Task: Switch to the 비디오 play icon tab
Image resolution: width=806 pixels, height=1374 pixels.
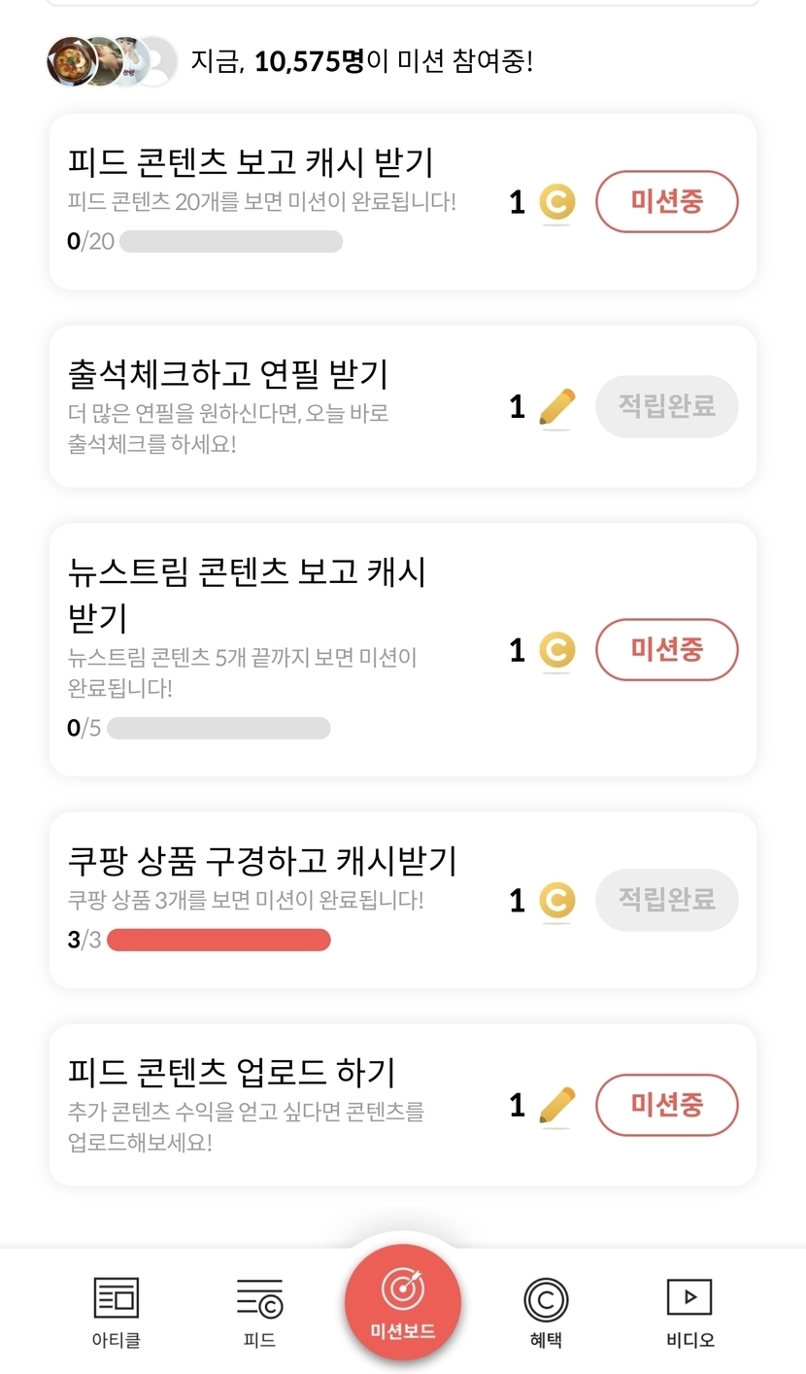Action: pyautogui.click(x=689, y=1298)
